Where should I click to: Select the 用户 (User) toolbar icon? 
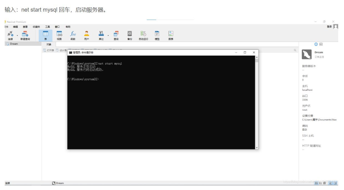pyautogui.click(x=87, y=35)
